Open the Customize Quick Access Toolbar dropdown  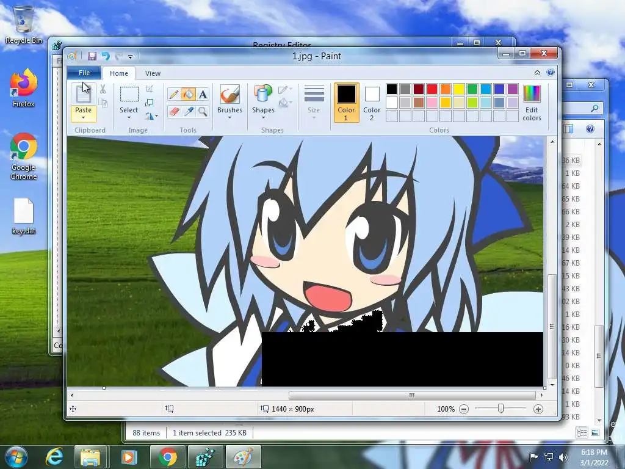(x=131, y=57)
